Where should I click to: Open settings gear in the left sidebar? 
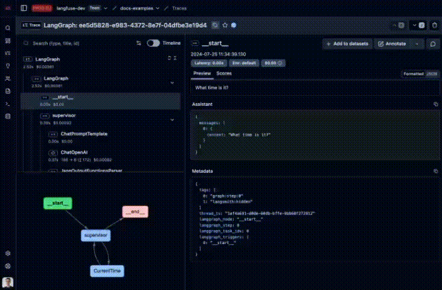point(8,254)
